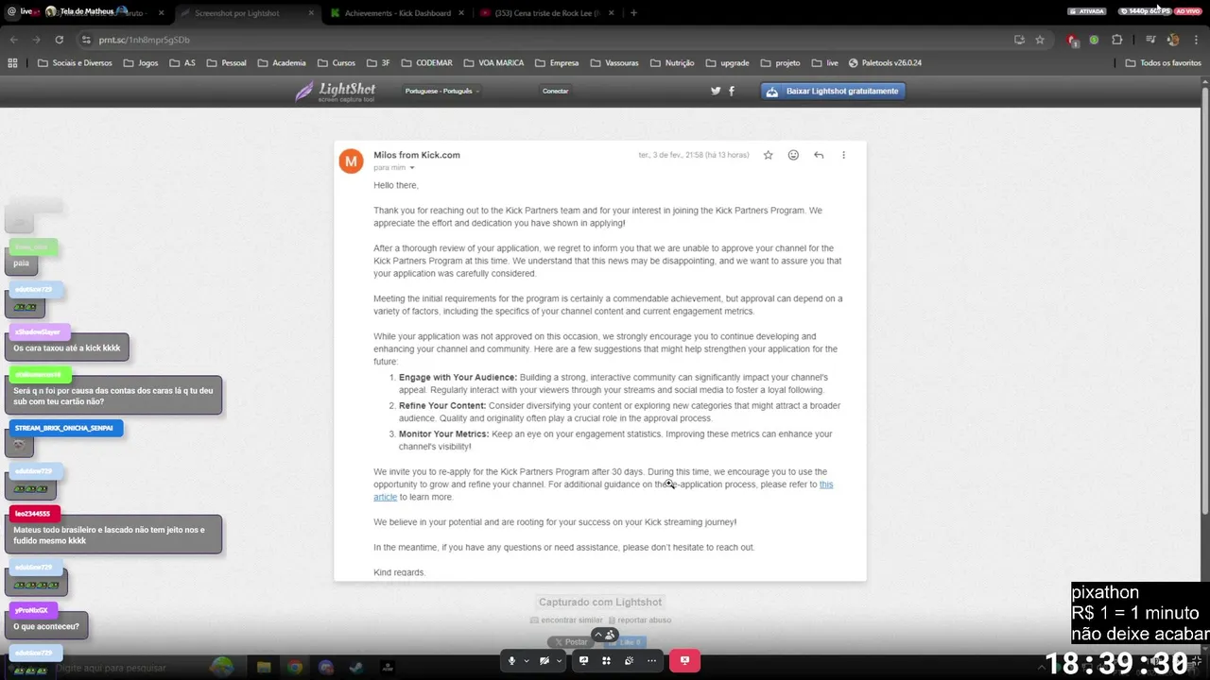Toggle the microphone in call bar
This screenshot has width=1210, height=680.
(x=511, y=661)
